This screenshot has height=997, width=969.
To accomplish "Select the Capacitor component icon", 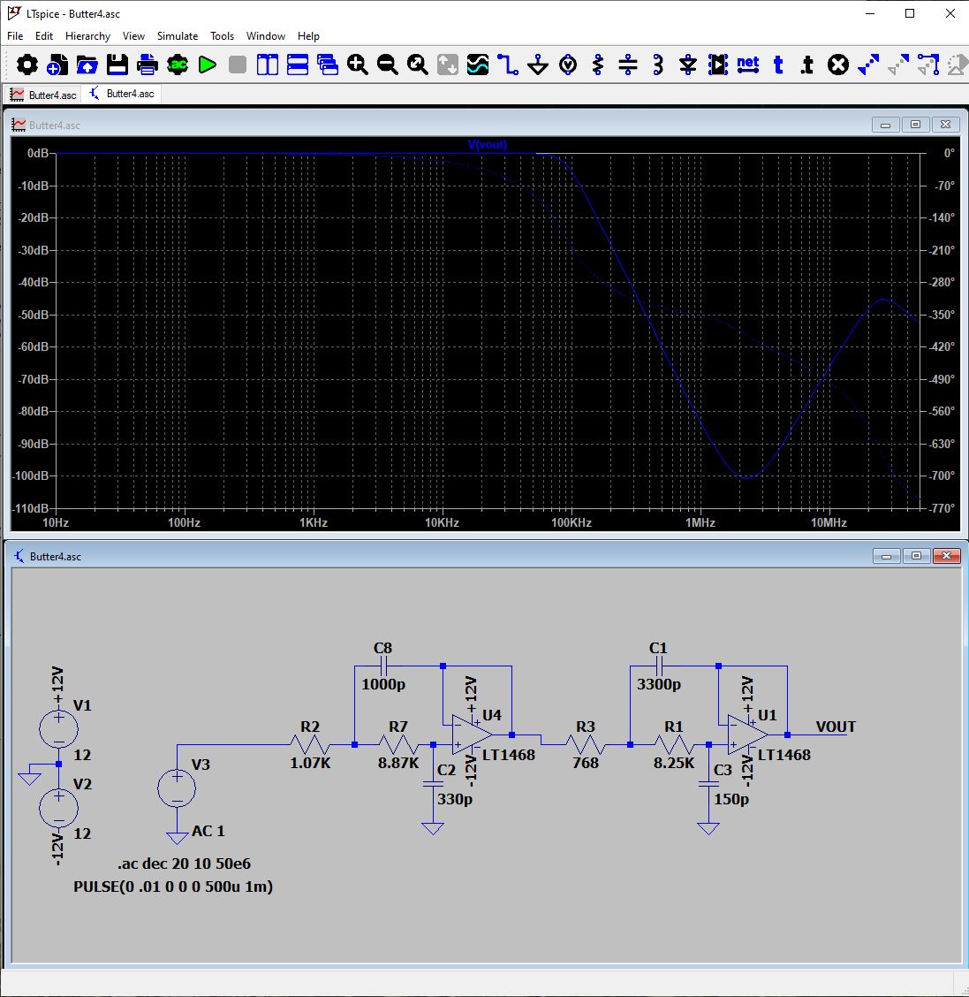I will click(x=628, y=65).
